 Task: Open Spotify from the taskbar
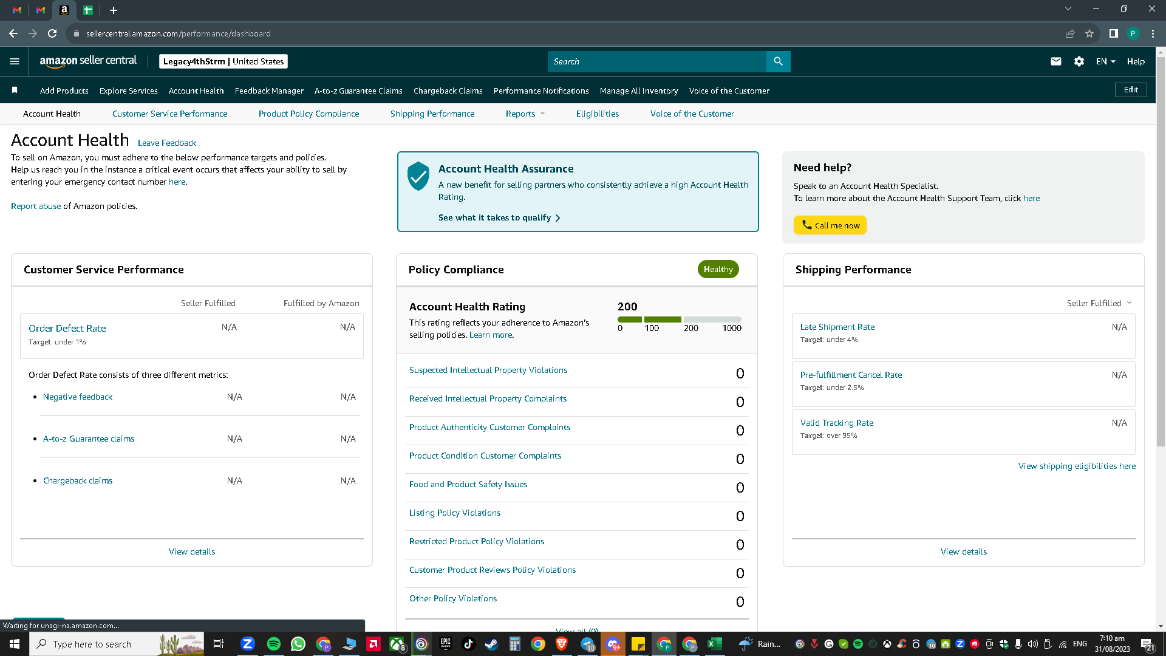click(273, 644)
